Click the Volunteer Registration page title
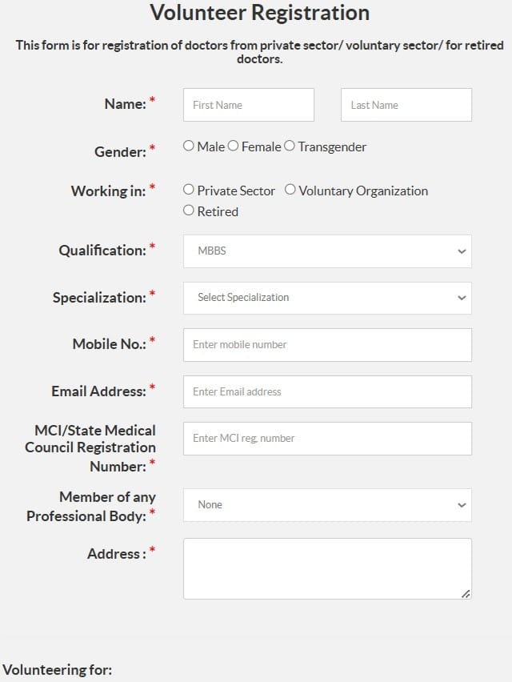This screenshot has height=682, width=512. coord(258,13)
